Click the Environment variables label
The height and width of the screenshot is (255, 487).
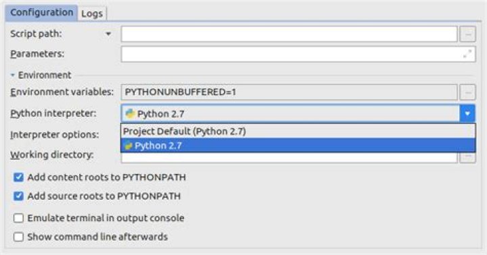pos(62,92)
